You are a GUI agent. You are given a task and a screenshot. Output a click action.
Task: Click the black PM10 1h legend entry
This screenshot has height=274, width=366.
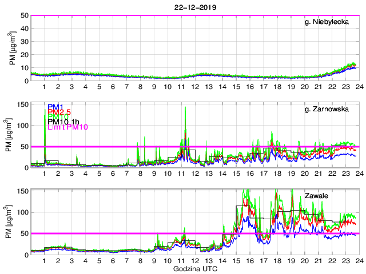click(63, 122)
